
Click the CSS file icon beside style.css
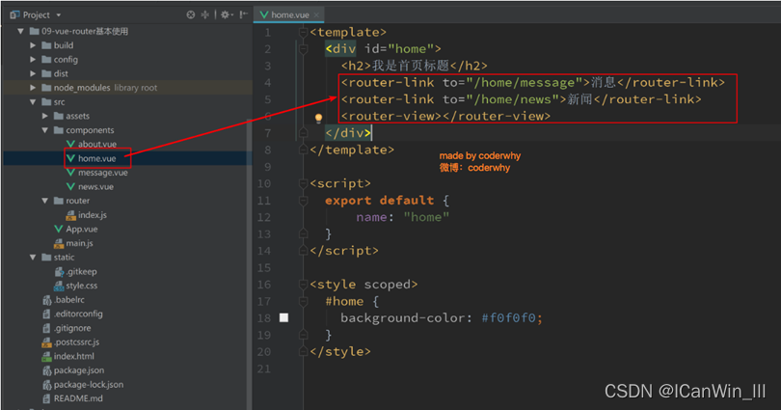[59, 286]
